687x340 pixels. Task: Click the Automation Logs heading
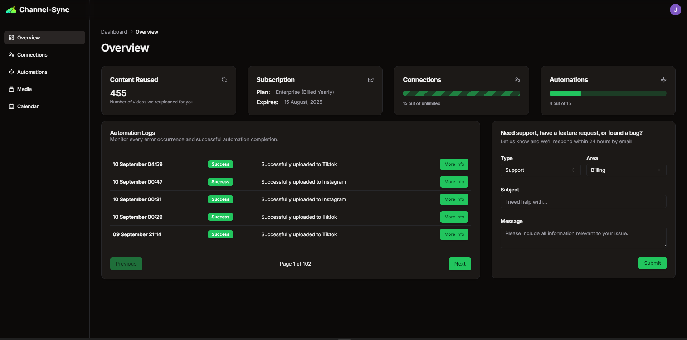[x=132, y=133]
